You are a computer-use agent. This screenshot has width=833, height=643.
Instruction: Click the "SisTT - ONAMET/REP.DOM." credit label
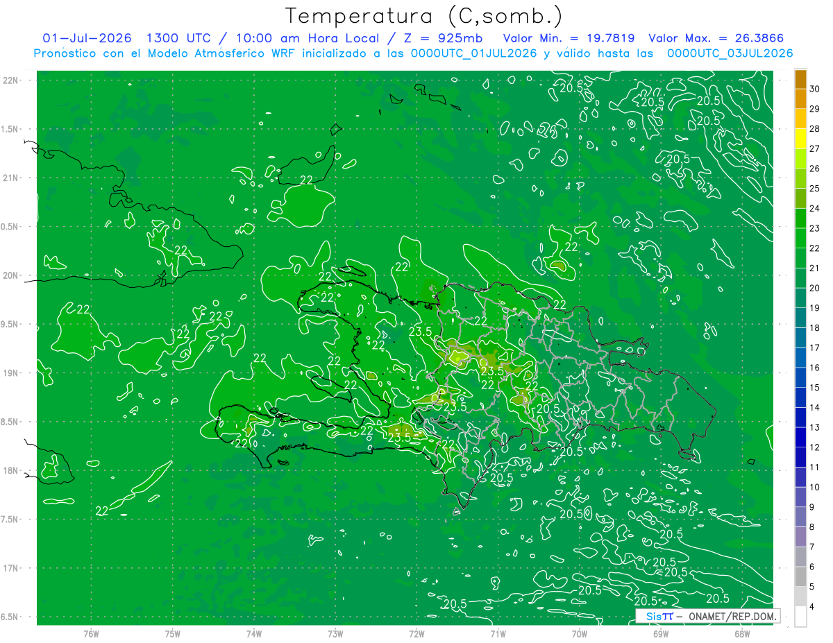(707, 616)
